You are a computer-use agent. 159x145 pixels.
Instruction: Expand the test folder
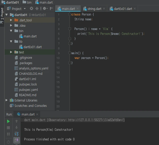click(11, 52)
